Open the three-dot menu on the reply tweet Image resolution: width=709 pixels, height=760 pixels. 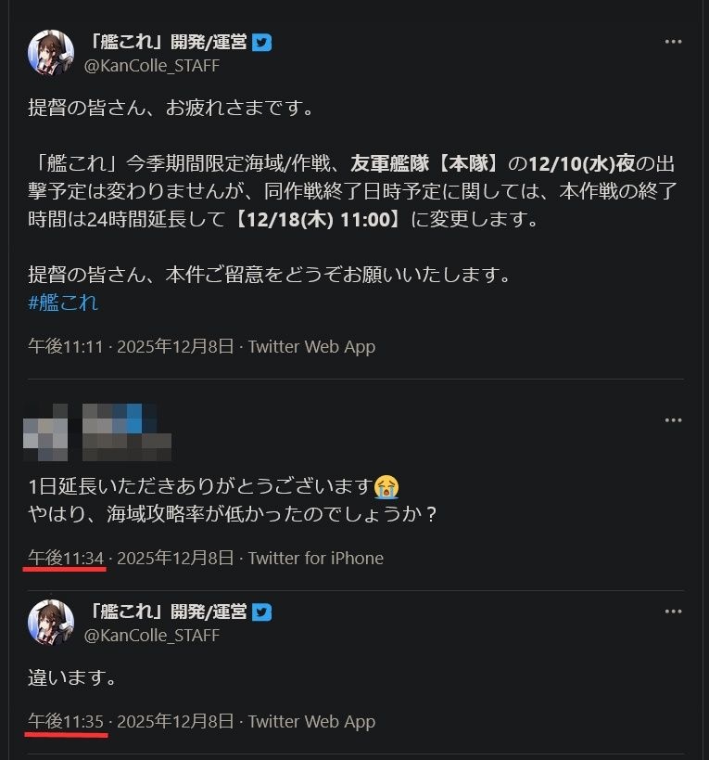[x=674, y=420]
